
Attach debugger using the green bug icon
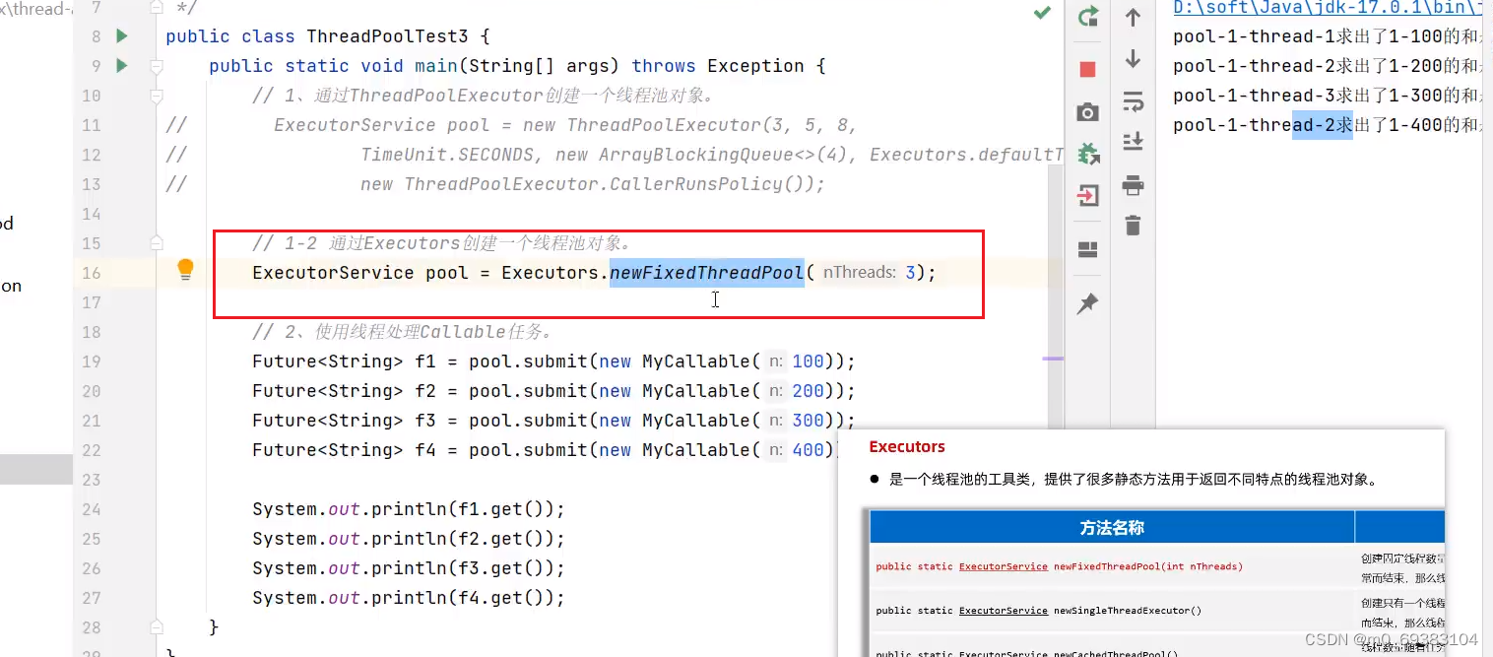point(1087,153)
